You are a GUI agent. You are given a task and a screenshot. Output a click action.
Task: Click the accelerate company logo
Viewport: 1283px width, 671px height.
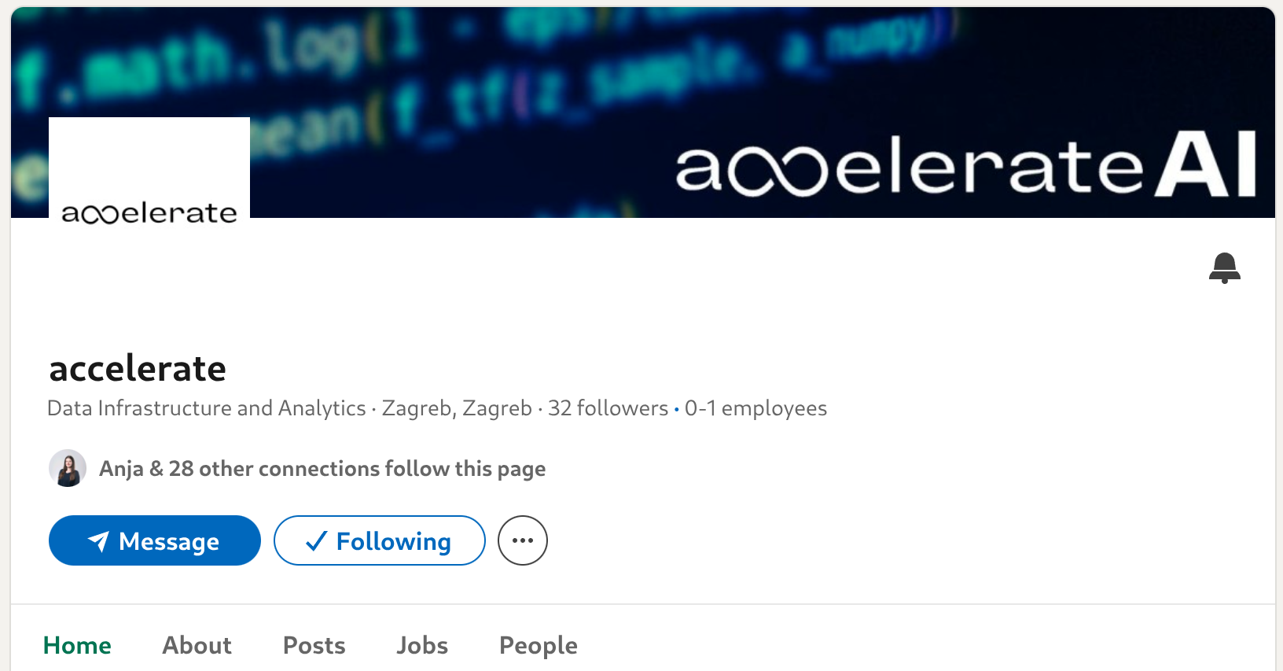pyautogui.click(x=149, y=168)
